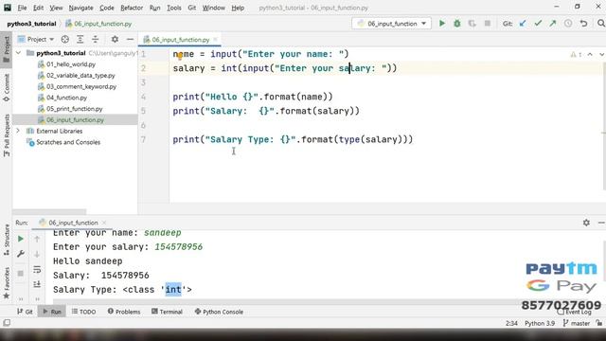Run with coverage icon in toolbar
Screen dimensions: 606x341
tap(472, 24)
